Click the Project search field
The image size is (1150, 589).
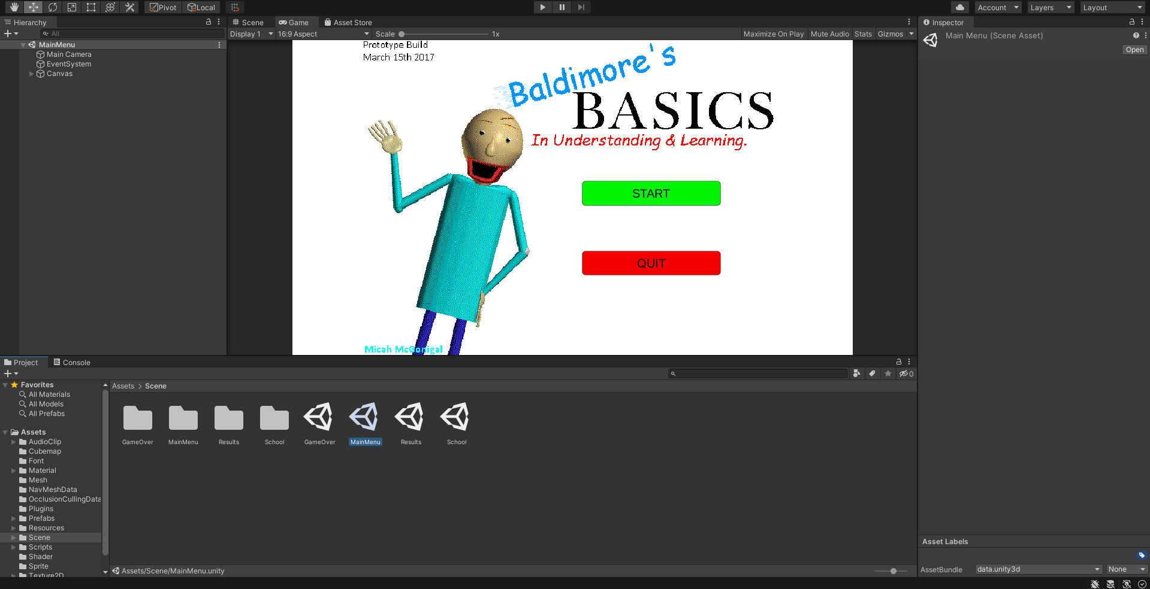point(758,374)
